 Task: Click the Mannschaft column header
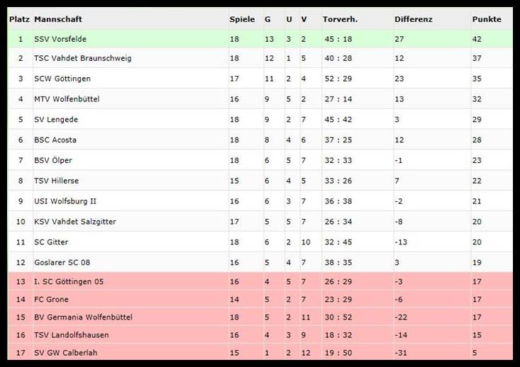click(x=57, y=19)
